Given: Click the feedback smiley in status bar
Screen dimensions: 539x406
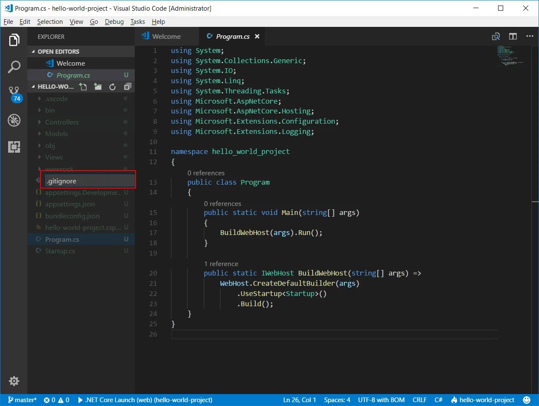Looking at the screenshot, I should pyautogui.click(x=526, y=400).
